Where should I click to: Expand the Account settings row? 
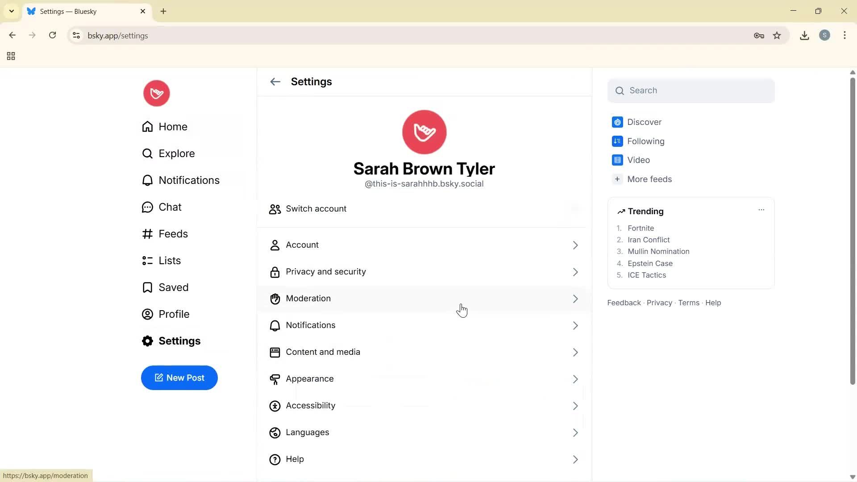[x=424, y=245]
